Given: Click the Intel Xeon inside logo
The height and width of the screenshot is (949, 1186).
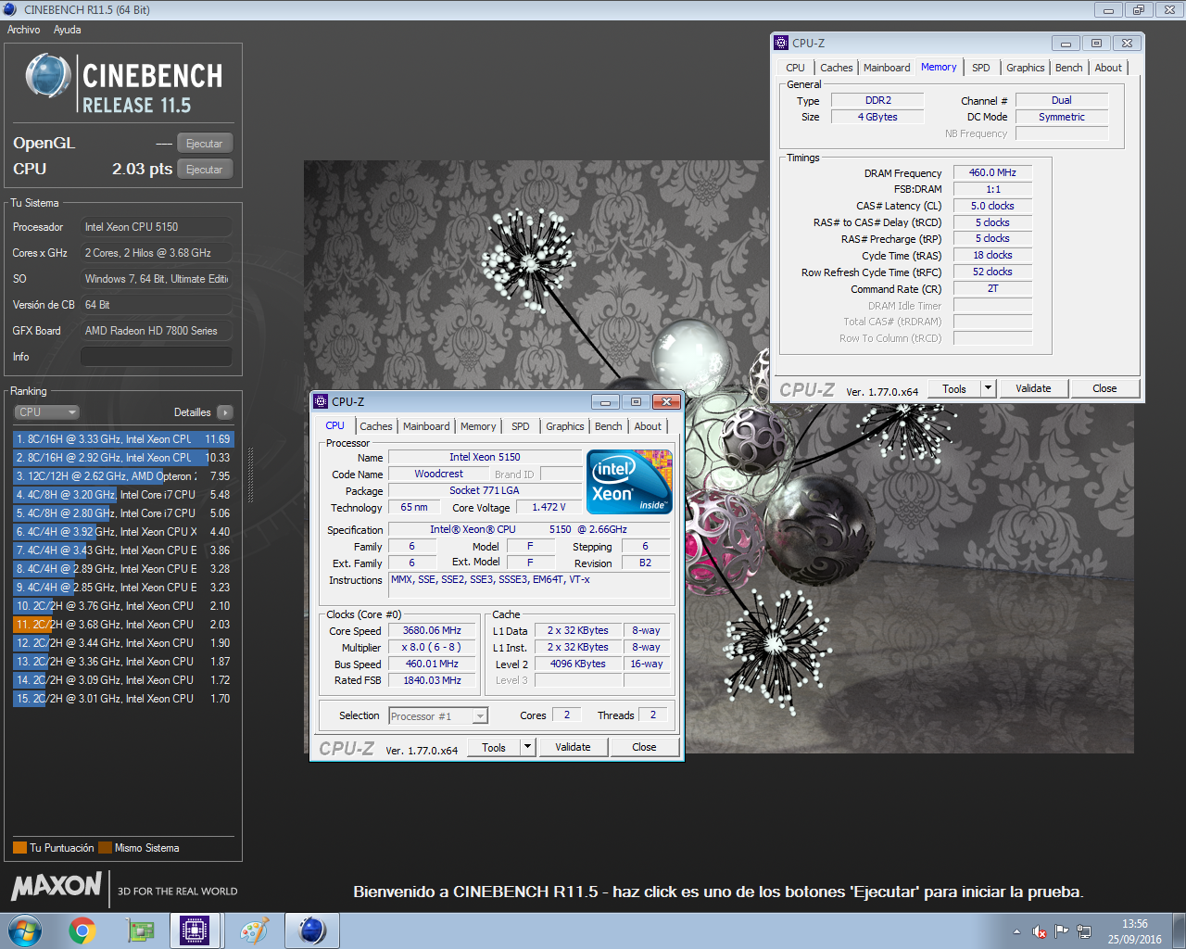Looking at the screenshot, I should (x=630, y=482).
